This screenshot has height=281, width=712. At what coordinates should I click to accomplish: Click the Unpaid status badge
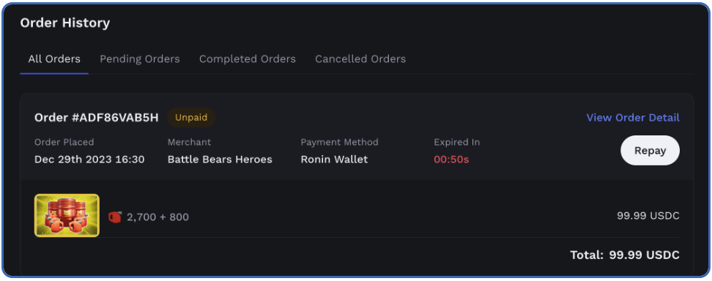(191, 118)
